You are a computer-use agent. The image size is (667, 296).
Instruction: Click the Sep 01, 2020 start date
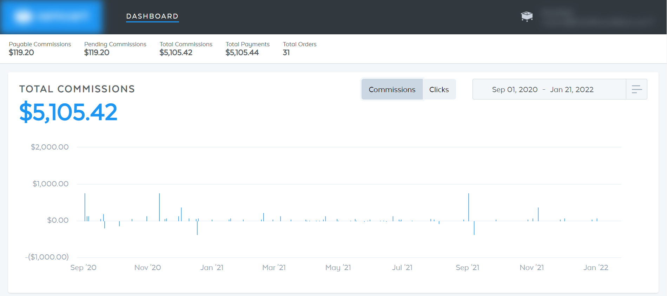[515, 90]
